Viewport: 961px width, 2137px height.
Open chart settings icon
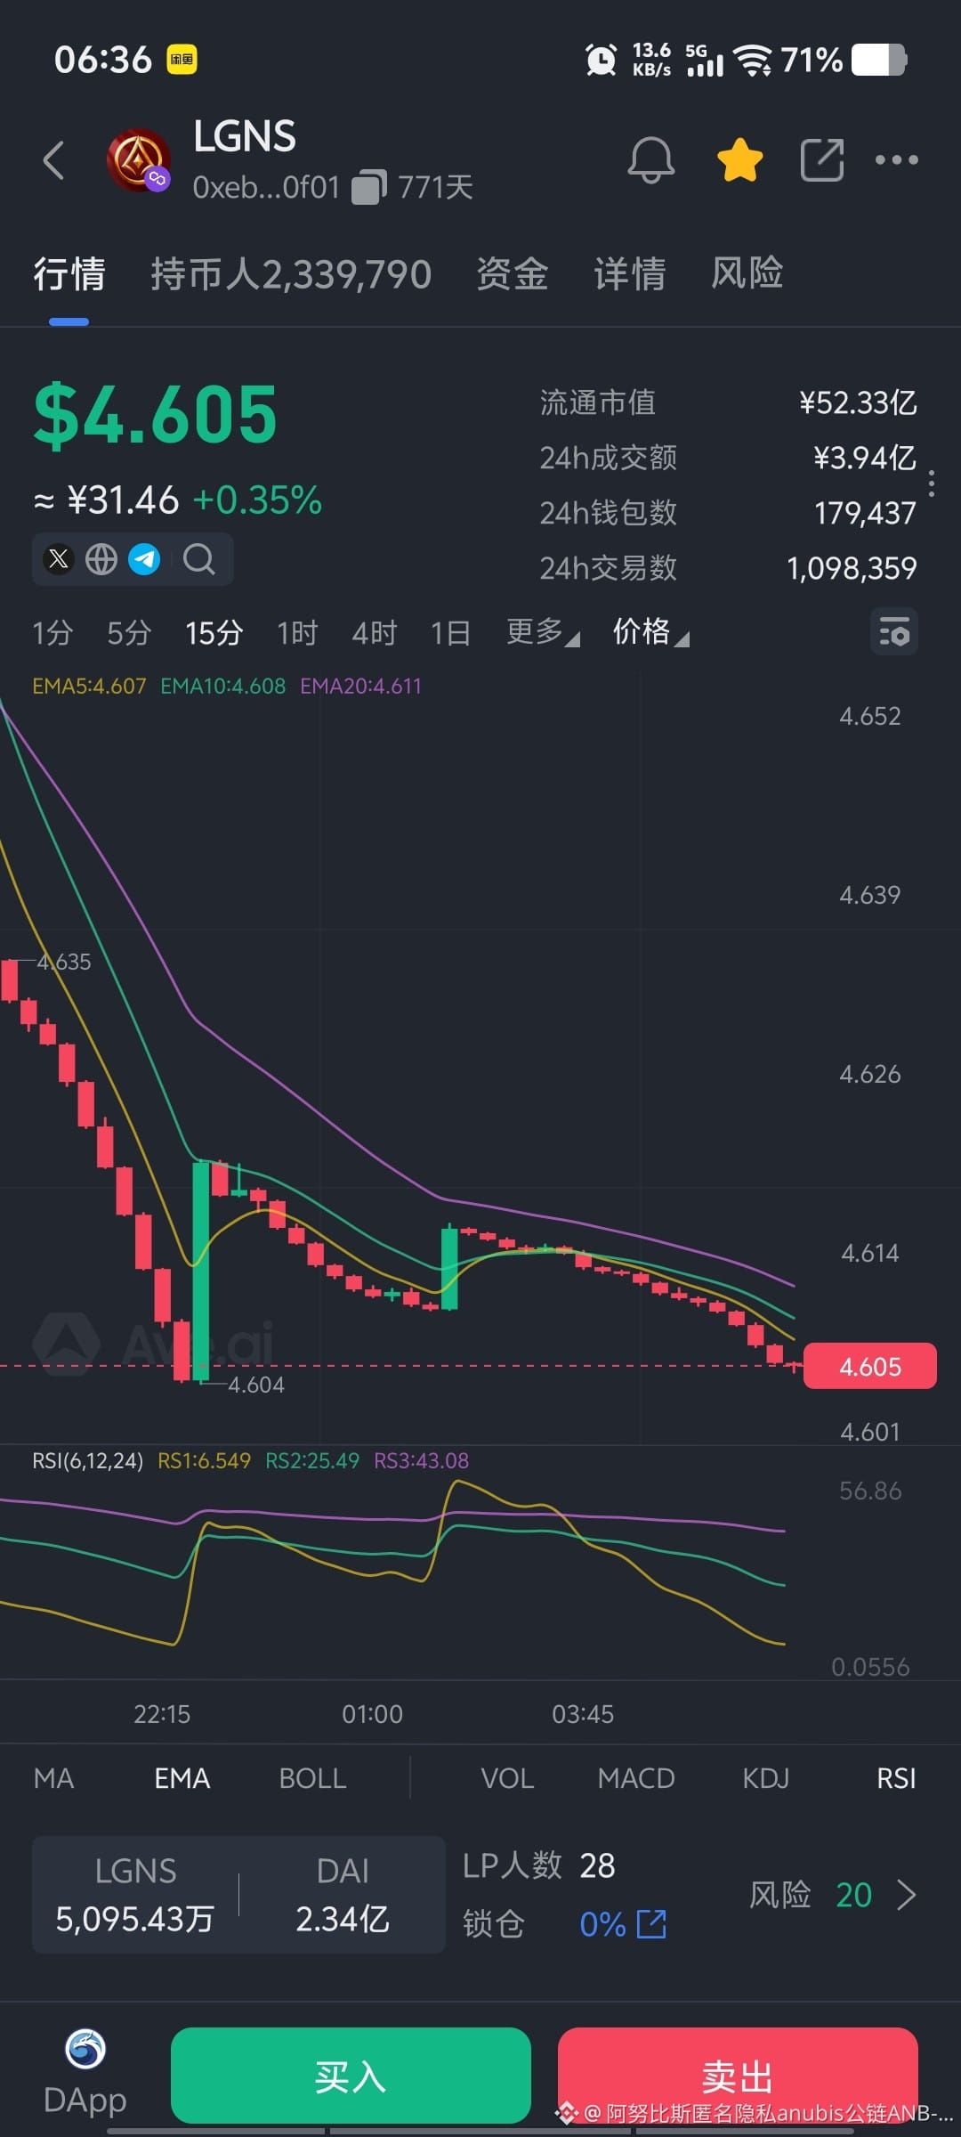pyautogui.click(x=893, y=632)
